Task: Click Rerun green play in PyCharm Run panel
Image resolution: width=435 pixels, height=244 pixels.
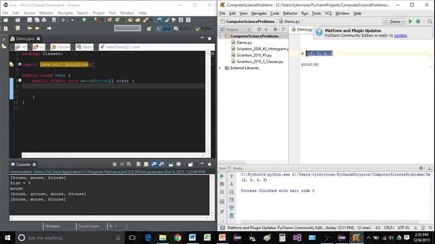Action: (x=222, y=176)
